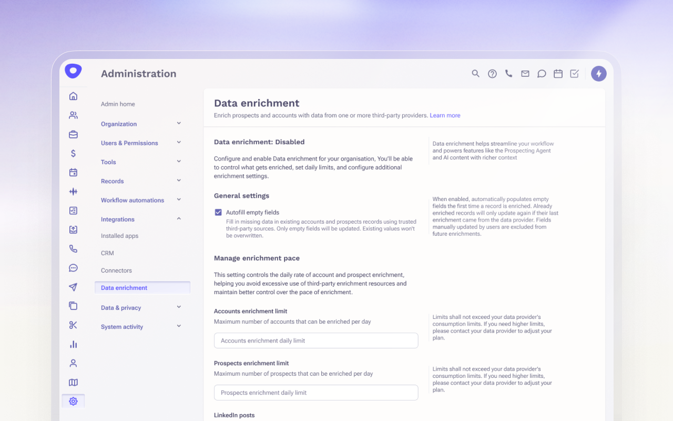Open the Accounts briefcase icon
Image resolution: width=673 pixels, height=421 pixels.
pyautogui.click(x=73, y=134)
